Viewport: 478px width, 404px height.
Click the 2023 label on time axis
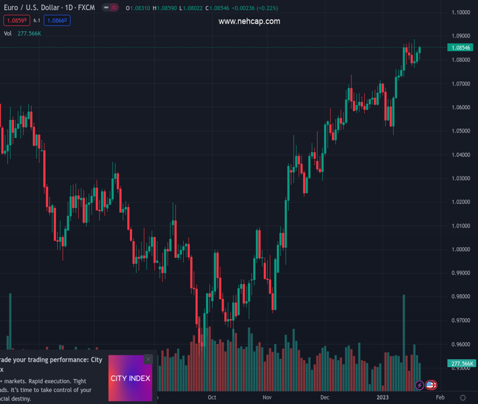(382, 398)
